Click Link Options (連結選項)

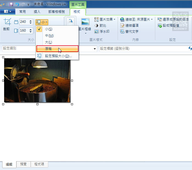pos(129,26)
